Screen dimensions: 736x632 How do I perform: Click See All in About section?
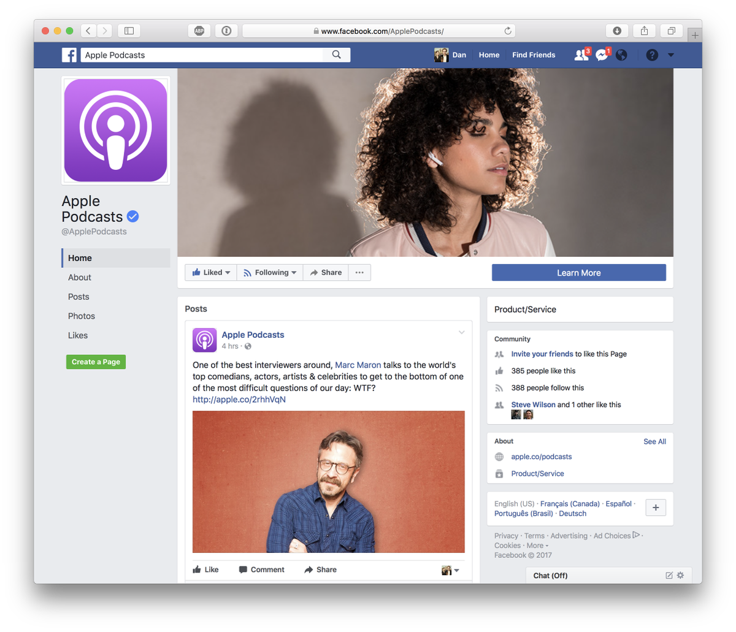pyautogui.click(x=654, y=441)
